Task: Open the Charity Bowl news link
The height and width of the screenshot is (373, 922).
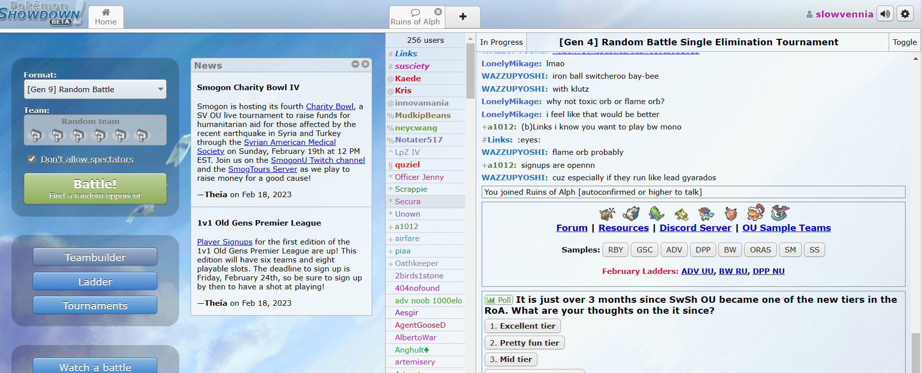Action: pyautogui.click(x=329, y=106)
